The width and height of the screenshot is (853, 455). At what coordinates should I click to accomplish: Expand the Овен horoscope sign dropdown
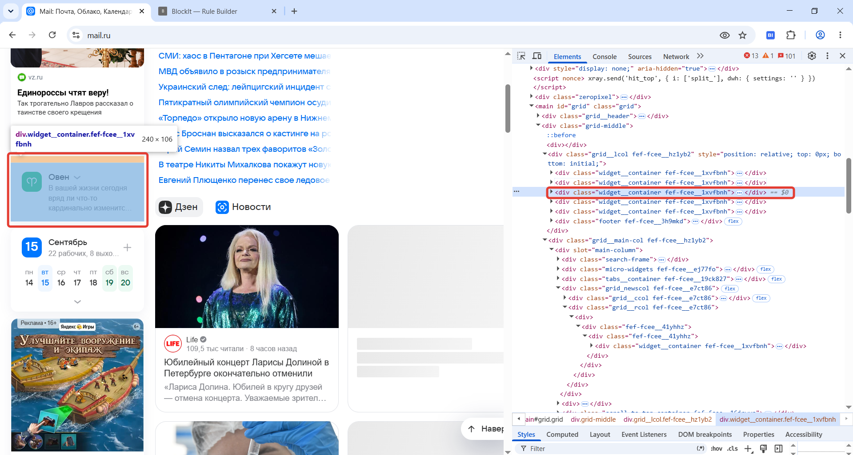pos(77,177)
